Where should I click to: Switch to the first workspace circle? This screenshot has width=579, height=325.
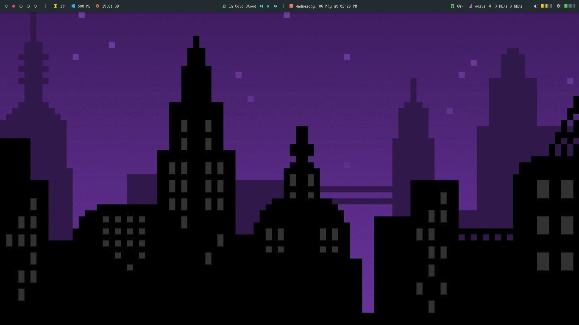pyautogui.click(x=7, y=6)
